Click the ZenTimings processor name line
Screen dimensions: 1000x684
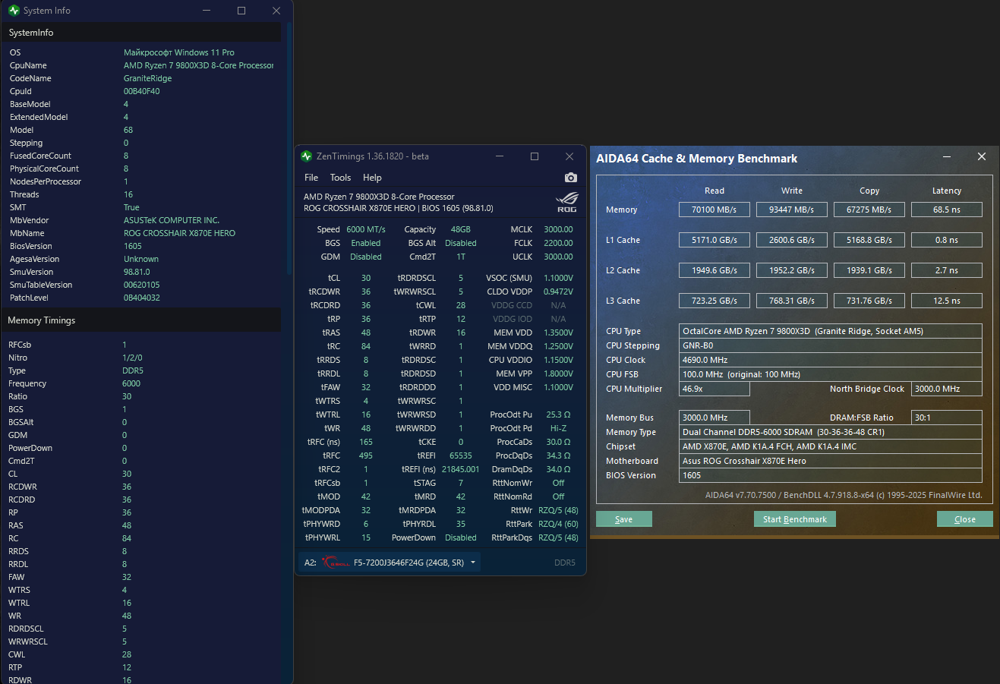379,197
